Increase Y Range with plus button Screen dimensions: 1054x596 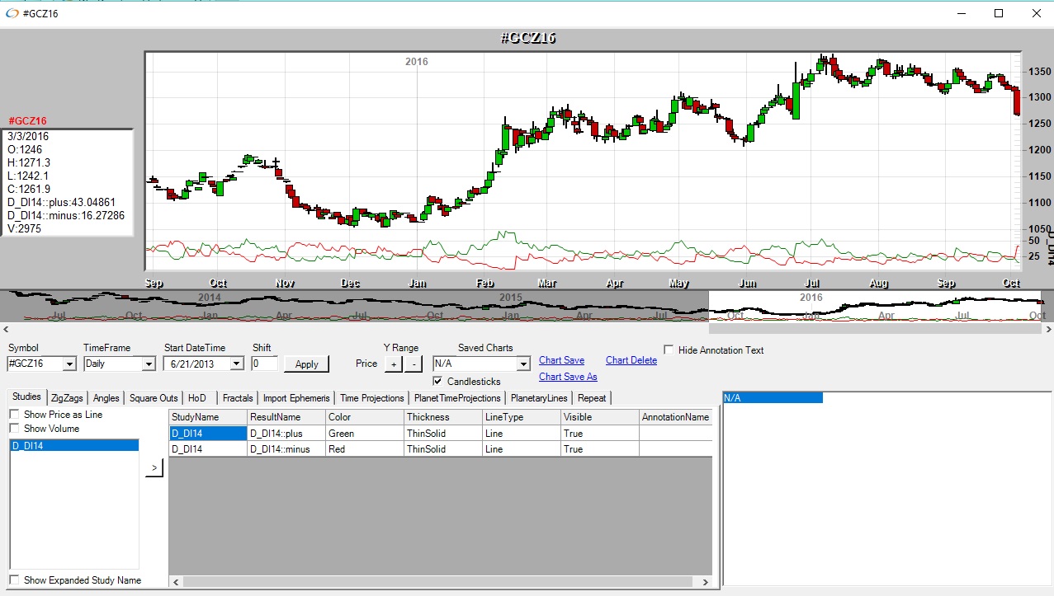click(x=394, y=364)
